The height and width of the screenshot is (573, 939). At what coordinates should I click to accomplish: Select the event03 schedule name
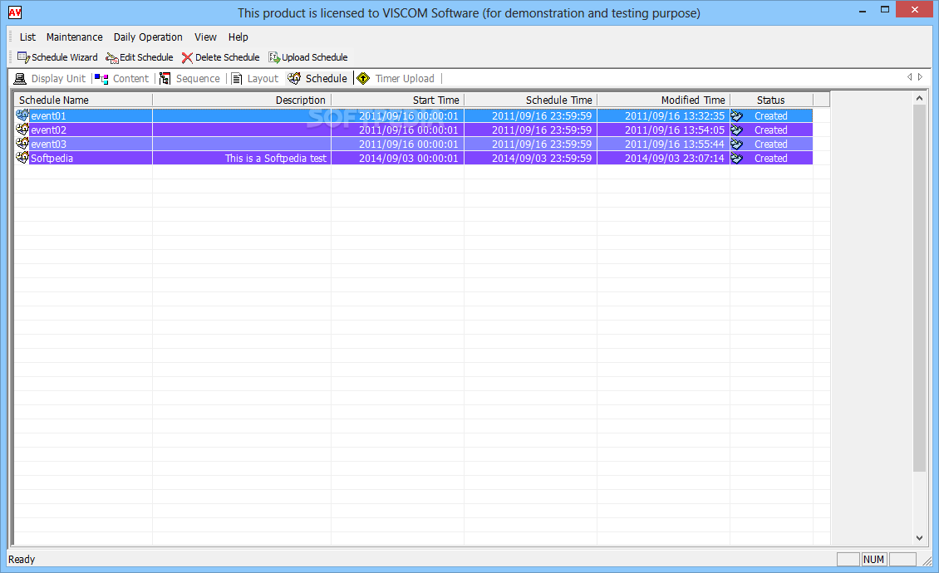coord(48,144)
